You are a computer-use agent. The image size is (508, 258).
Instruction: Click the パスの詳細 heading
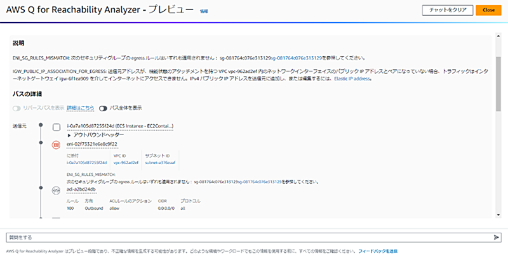click(27, 94)
